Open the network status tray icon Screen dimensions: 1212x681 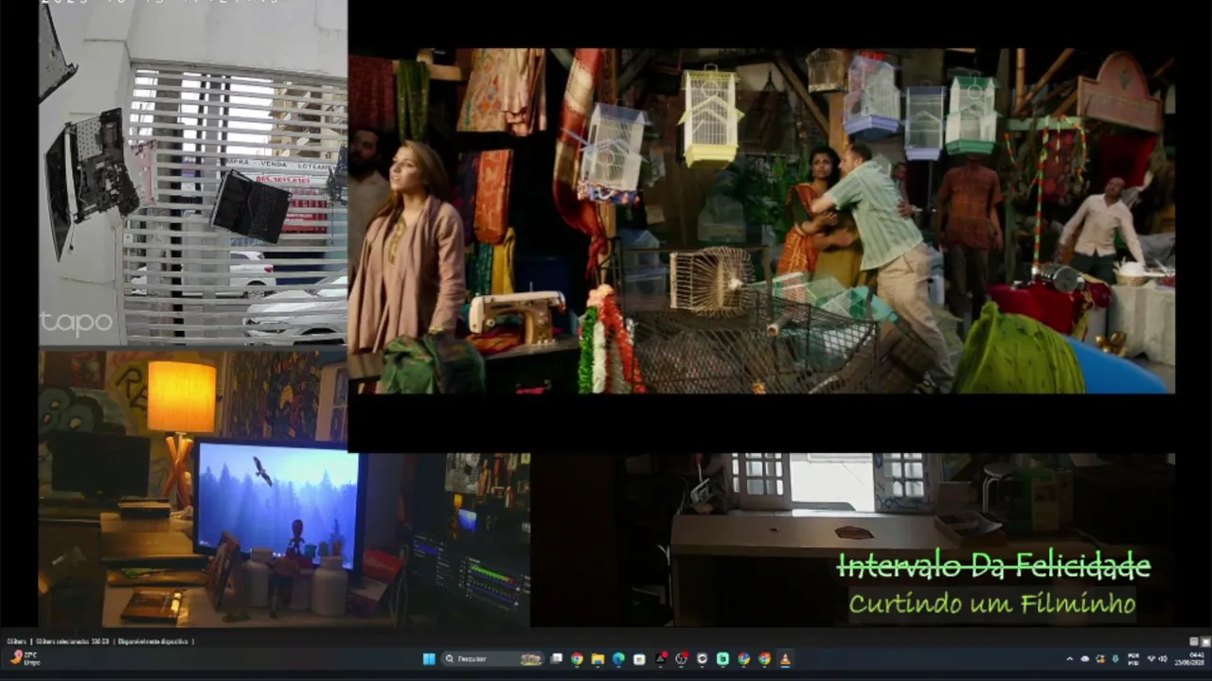coord(1150,659)
